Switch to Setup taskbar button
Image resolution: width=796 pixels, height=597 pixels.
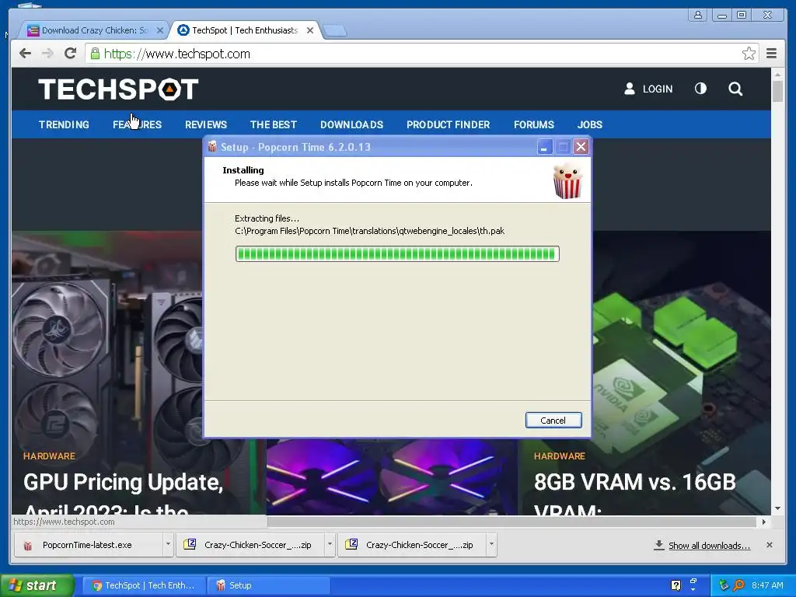coord(268,585)
